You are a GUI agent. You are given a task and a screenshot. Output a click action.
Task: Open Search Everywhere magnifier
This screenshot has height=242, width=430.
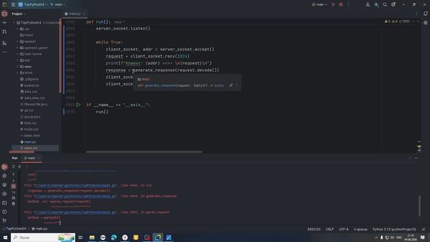pyautogui.click(x=385, y=5)
